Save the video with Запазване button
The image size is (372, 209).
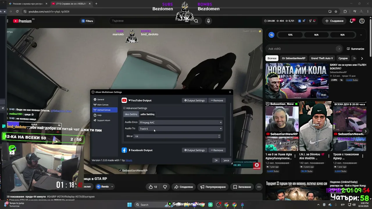pos(242,187)
